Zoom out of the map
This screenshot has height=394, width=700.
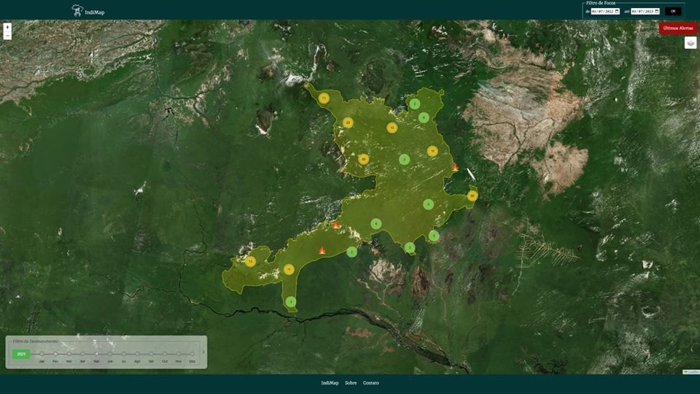[7, 35]
